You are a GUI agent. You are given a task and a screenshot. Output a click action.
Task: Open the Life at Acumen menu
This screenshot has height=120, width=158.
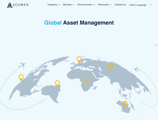[85, 5]
